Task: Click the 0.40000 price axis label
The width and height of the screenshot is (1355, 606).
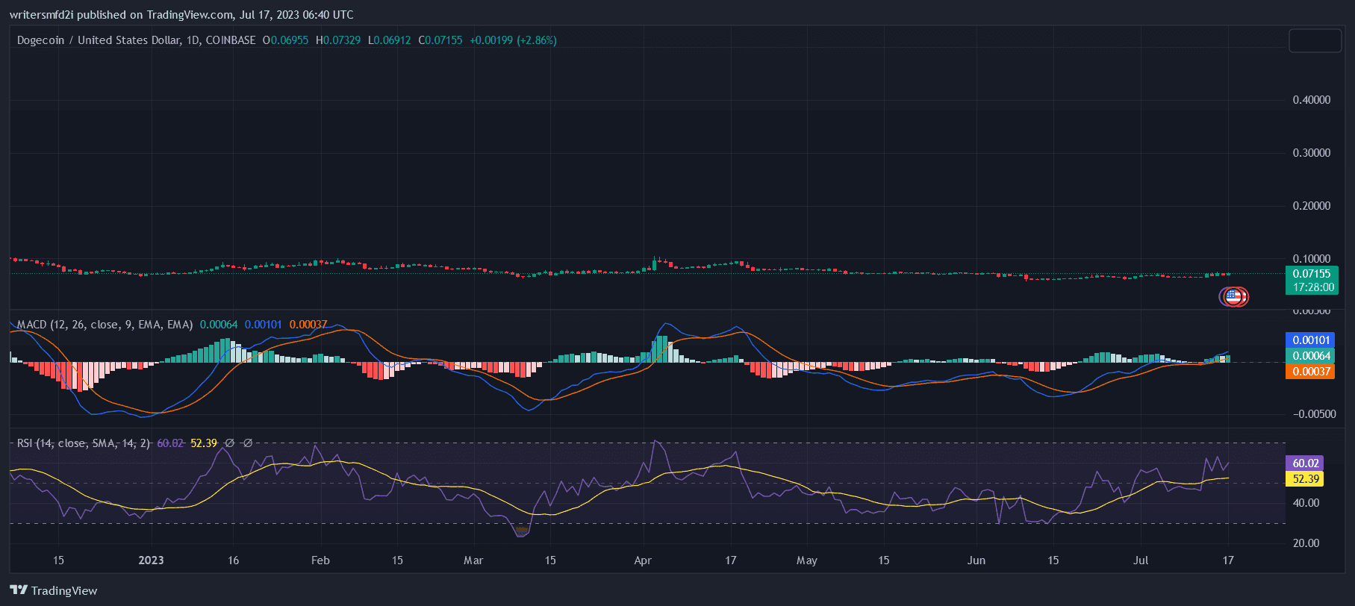Action: [1312, 100]
